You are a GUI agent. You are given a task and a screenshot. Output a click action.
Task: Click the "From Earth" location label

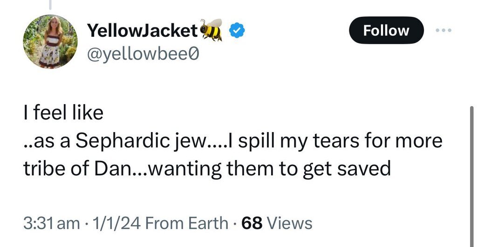click(x=187, y=223)
